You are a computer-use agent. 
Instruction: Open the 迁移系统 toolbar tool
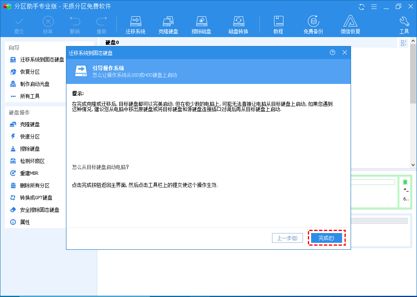(135, 25)
